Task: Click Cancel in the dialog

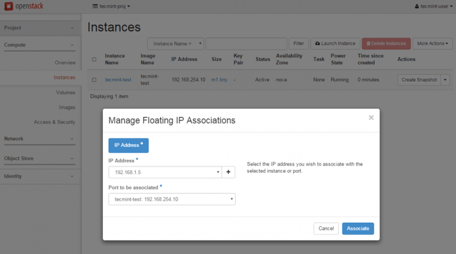Action: pos(326,229)
